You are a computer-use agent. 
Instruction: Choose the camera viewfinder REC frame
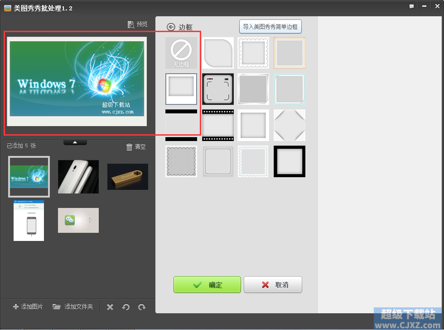tap(218, 89)
